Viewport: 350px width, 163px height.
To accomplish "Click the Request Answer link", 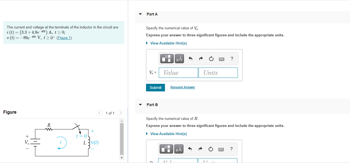I will point(183,87).
